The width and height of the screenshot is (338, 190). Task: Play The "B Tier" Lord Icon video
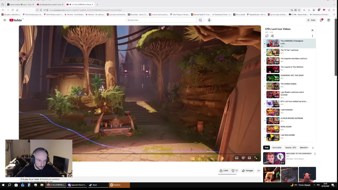(x=290, y=52)
